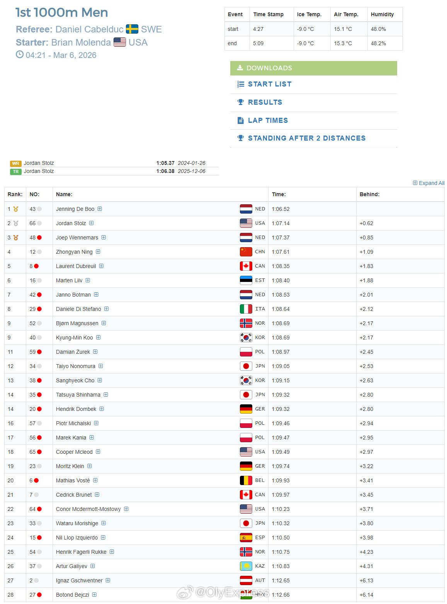
Task: Expand Laurent Dubreuil row details
Action: tap(101, 266)
